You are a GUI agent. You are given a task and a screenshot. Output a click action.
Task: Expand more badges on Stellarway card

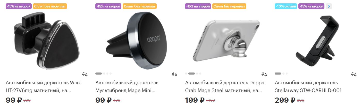329,6
